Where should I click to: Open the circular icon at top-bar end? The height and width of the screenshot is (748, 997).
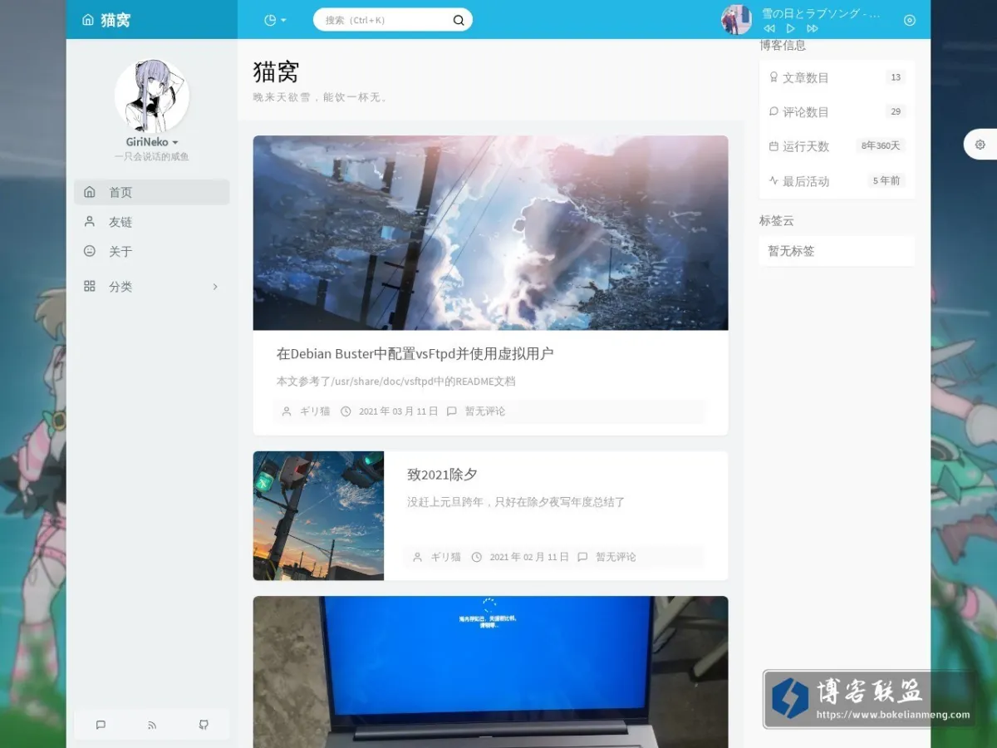coord(910,20)
